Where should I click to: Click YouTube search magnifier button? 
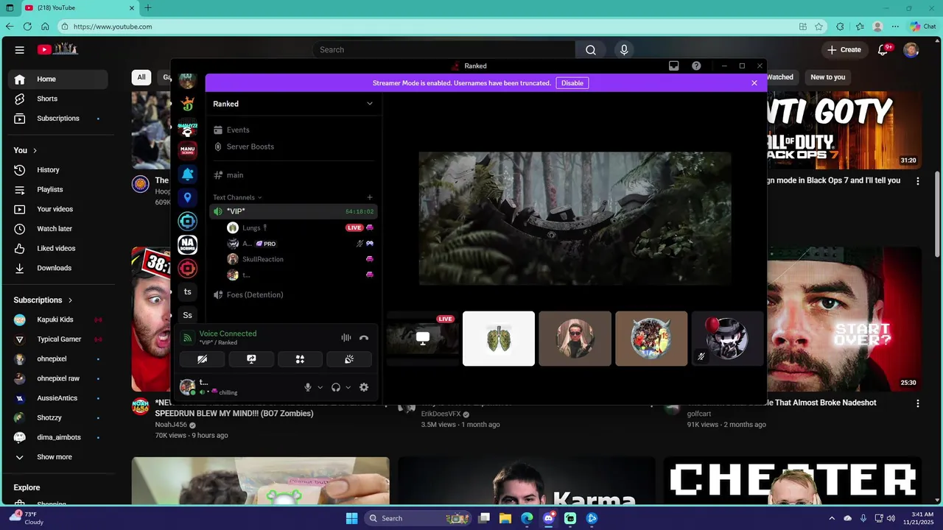(x=591, y=50)
